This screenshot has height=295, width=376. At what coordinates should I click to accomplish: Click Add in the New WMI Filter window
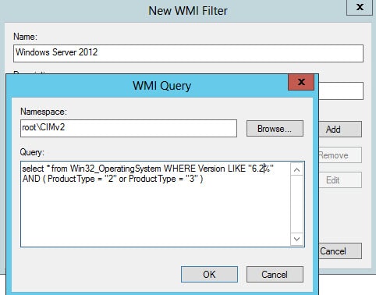[340, 129]
